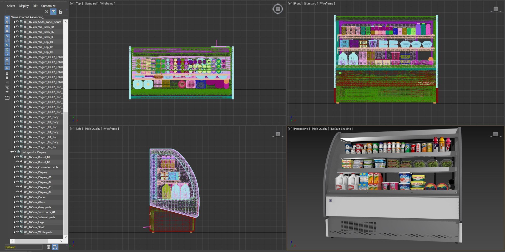Screen dimensions: 505x252
Task: Toggle the Display Shapes filter icon
Action: (x=7, y=22)
